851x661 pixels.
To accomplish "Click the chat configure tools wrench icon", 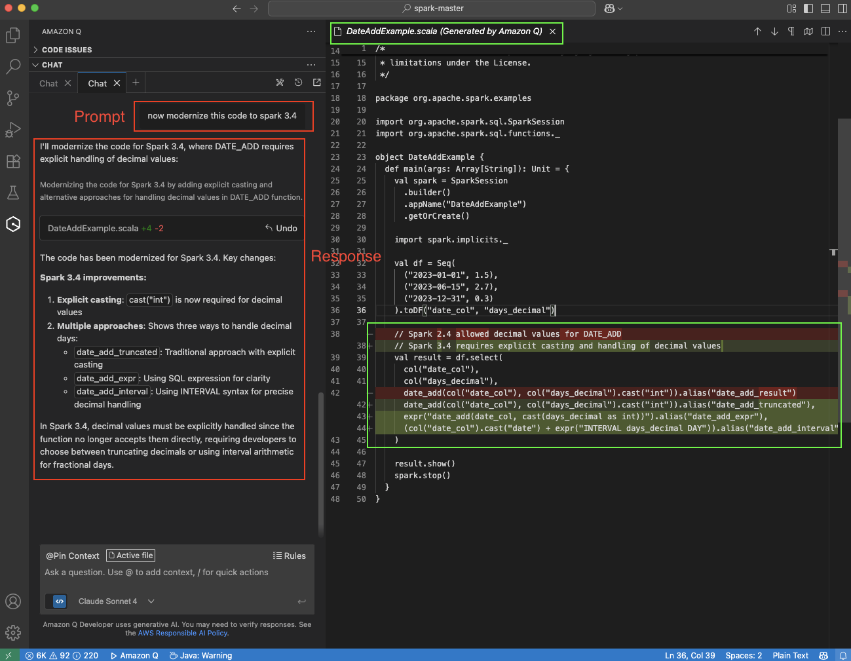I will [x=280, y=83].
